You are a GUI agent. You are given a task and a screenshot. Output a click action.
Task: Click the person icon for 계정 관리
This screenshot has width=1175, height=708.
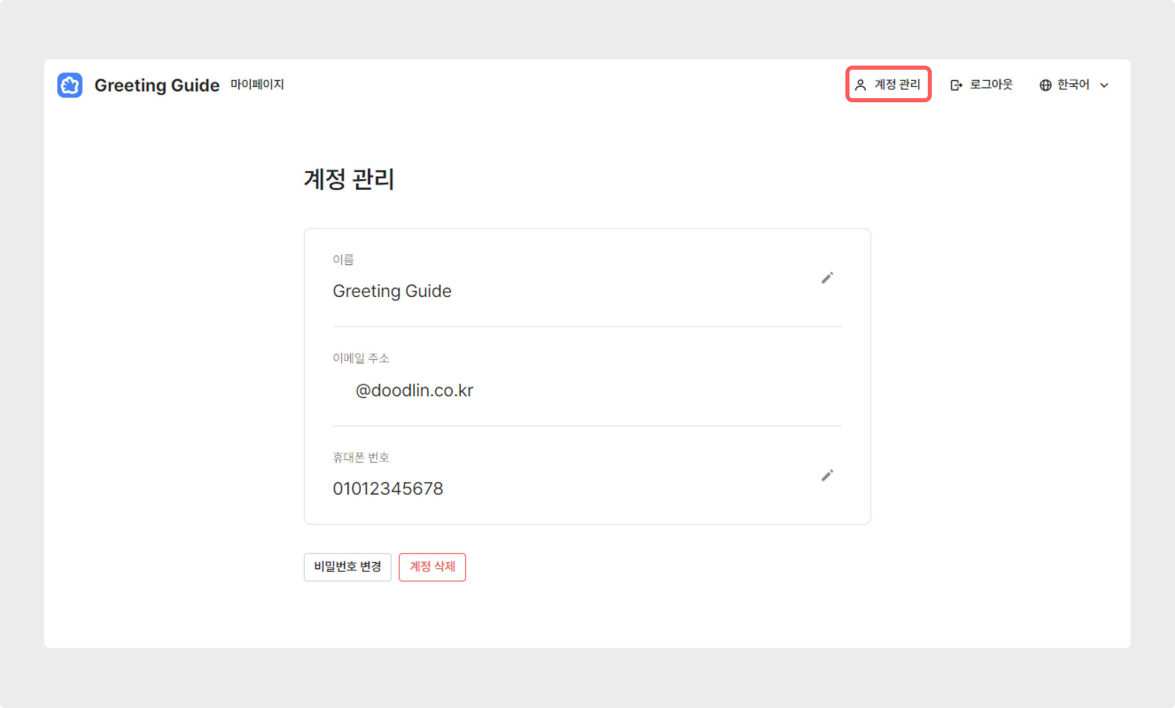tap(860, 85)
